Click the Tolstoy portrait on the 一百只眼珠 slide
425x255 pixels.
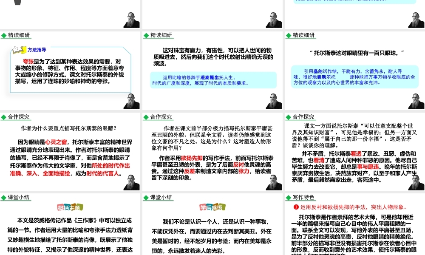[x=416, y=101]
